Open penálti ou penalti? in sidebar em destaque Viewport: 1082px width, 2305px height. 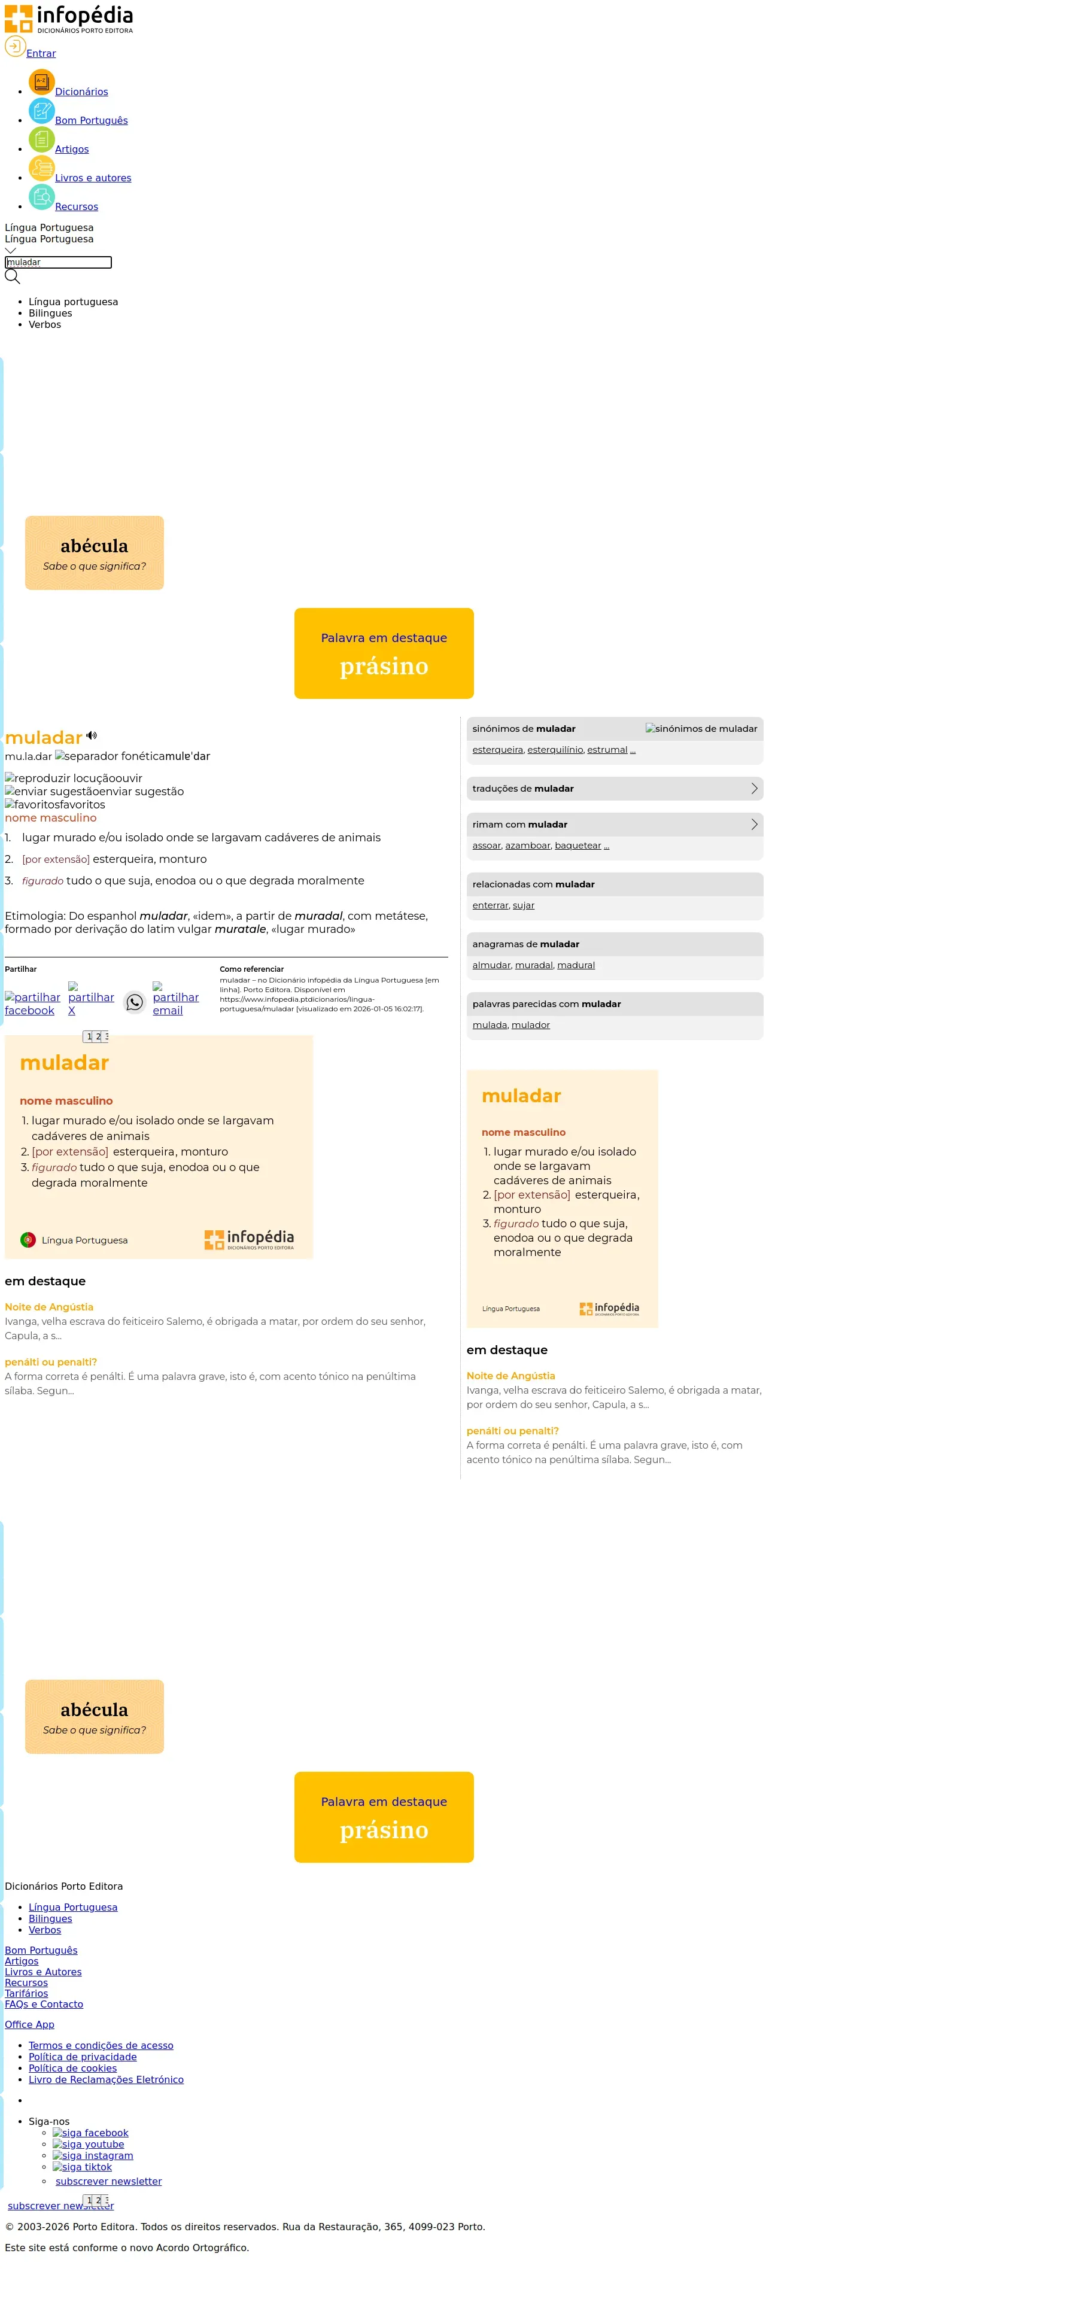coord(513,1431)
